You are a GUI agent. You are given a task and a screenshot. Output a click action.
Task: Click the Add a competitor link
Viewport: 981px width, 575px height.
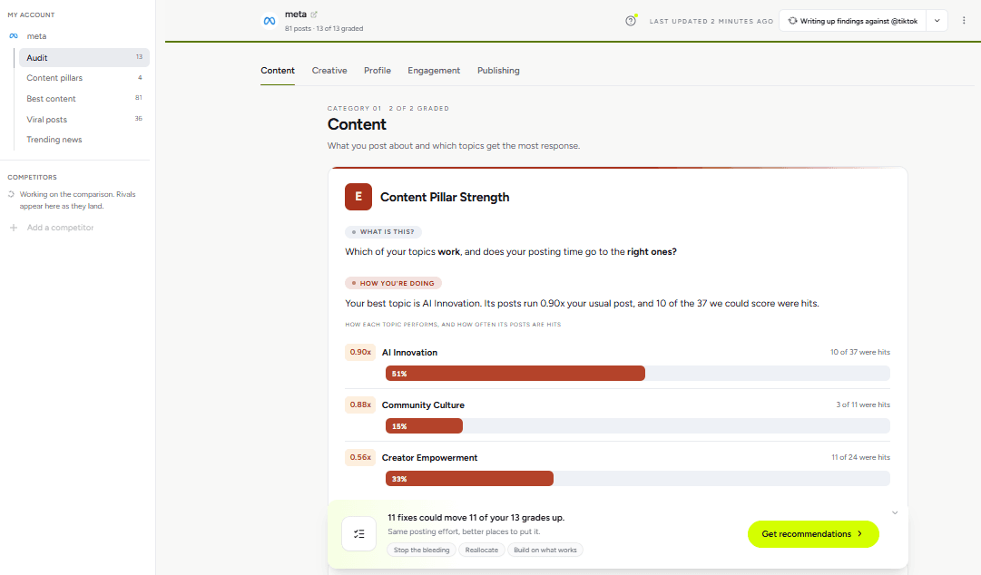60,228
